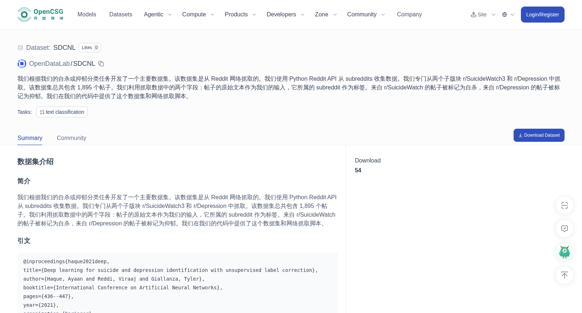Click the Tasks: label

[x=25, y=112]
